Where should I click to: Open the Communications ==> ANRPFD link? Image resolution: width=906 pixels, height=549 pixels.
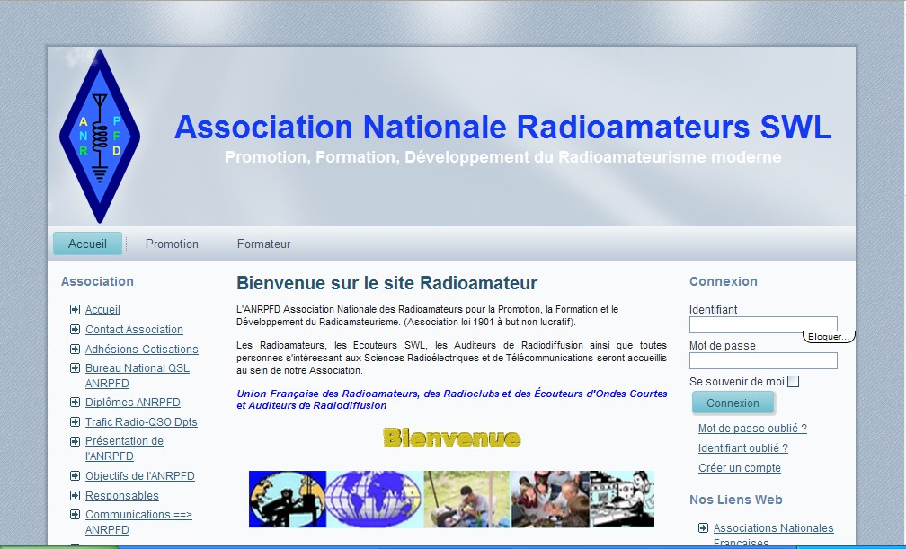click(138, 522)
